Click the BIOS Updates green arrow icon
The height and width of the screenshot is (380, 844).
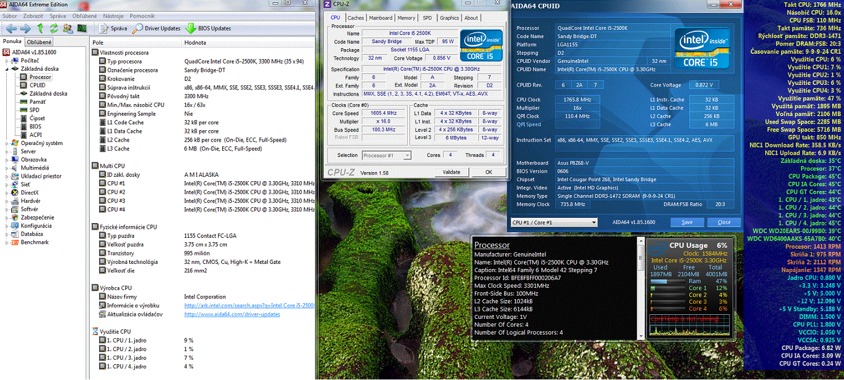pos(191,28)
